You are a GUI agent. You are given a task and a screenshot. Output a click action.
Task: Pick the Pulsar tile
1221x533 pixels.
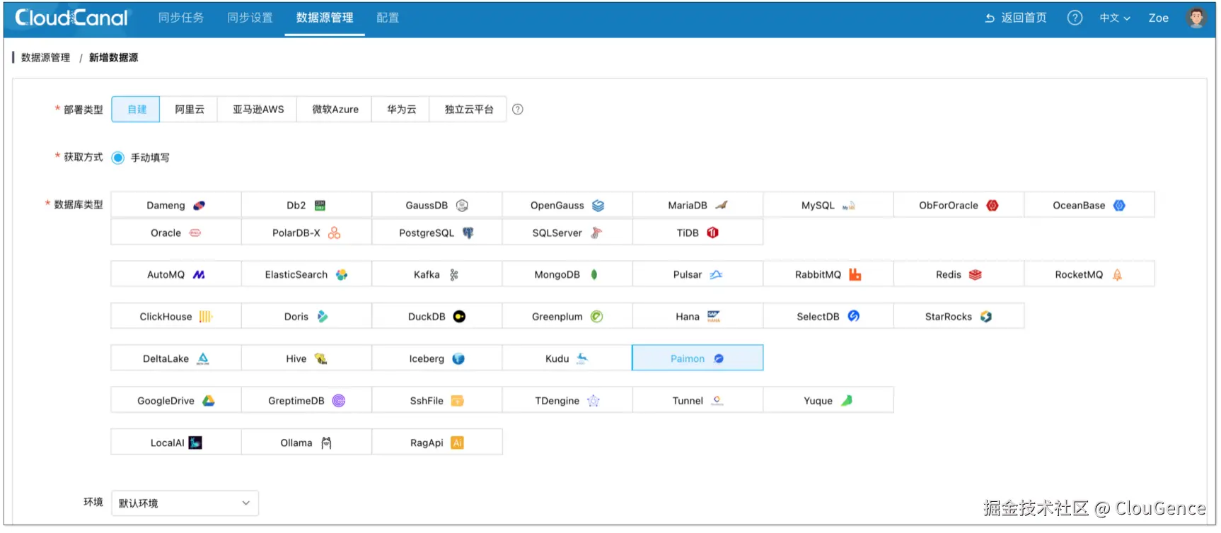(x=698, y=274)
